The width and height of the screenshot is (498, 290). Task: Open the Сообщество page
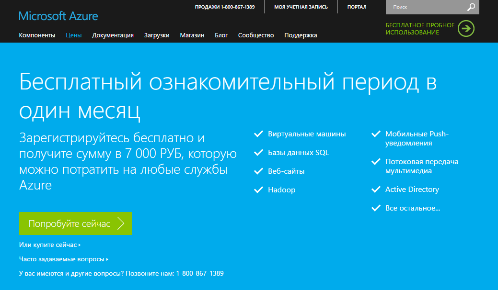point(256,35)
